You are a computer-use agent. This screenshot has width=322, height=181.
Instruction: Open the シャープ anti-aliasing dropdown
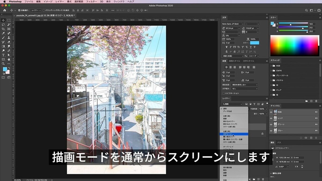pos(254,56)
